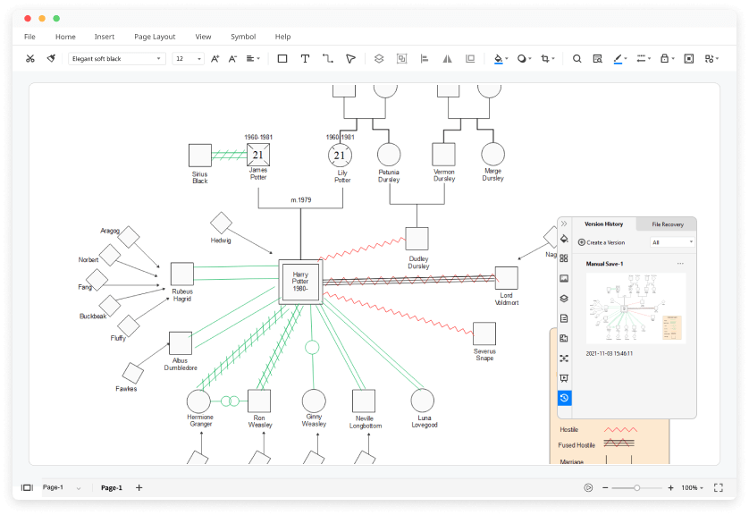This screenshot has width=749, height=515.
Task: Toggle fullscreen mode icon
Action: point(719,487)
